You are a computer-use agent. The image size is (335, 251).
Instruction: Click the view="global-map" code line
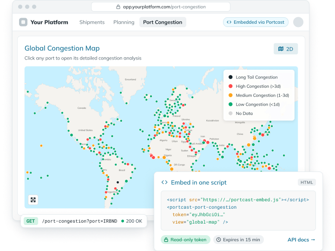(x=200, y=222)
